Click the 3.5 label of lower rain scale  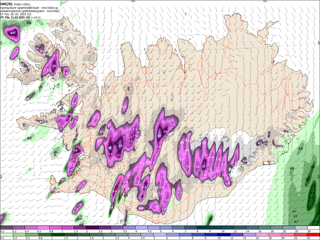[117, 238]
